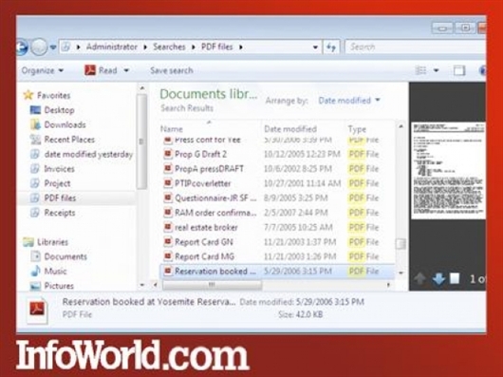The width and height of the screenshot is (503, 377).
Task: Sort by Date modified column header
Action: [x=290, y=128]
